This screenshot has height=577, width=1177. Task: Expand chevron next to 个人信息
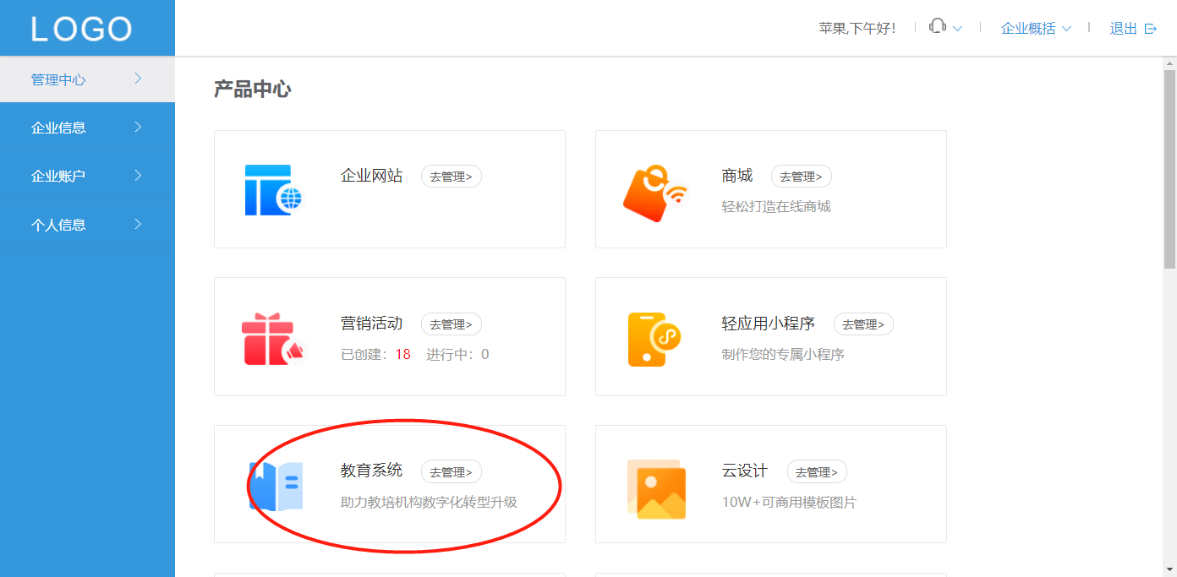click(x=138, y=224)
